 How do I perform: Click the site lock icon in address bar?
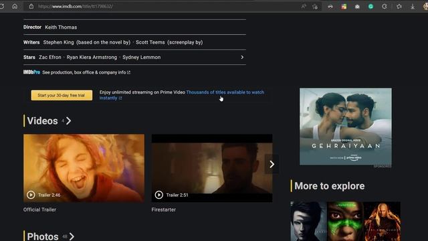pyautogui.click(x=31, y=6)
